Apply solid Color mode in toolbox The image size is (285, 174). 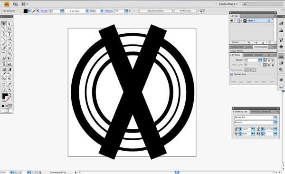click(x=3, y=106)
